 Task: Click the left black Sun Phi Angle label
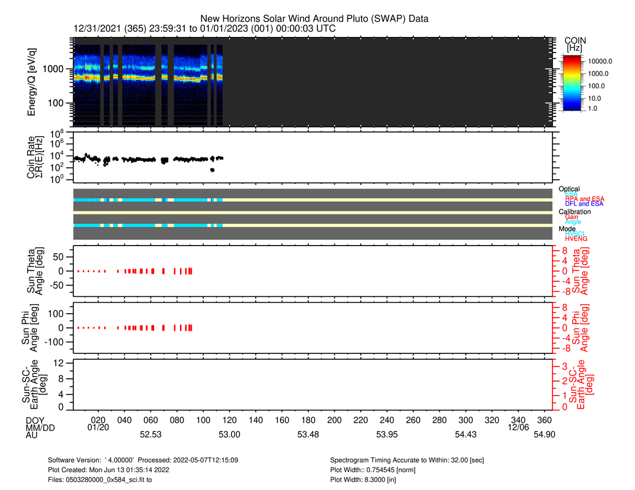[36, 327]
